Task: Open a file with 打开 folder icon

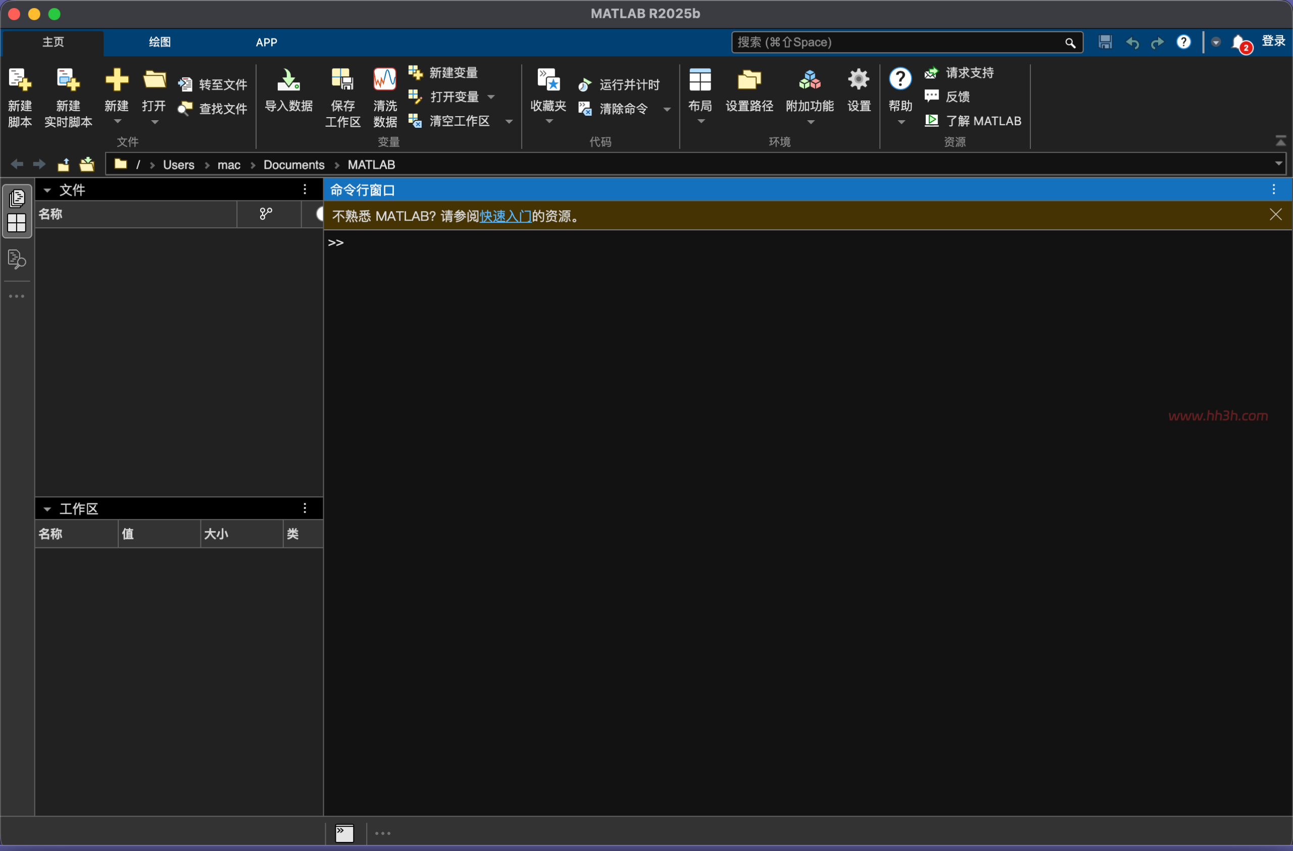Action: pyautogui.click(x=154, y=80)
